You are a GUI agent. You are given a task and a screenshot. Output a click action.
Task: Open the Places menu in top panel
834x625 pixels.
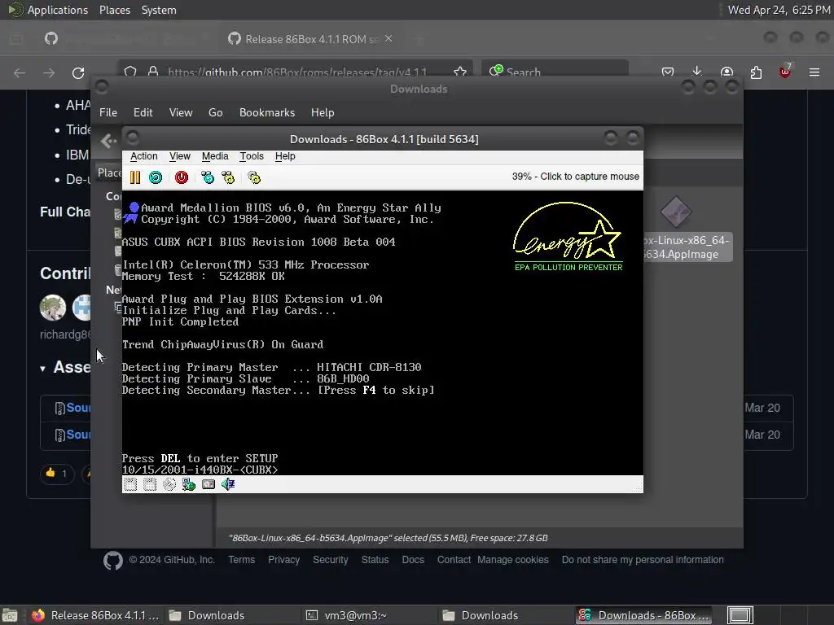[115, 10]
